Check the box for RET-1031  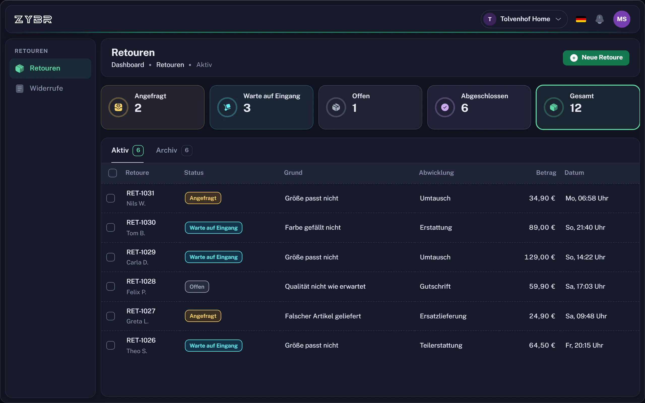[x=111, y=198]
